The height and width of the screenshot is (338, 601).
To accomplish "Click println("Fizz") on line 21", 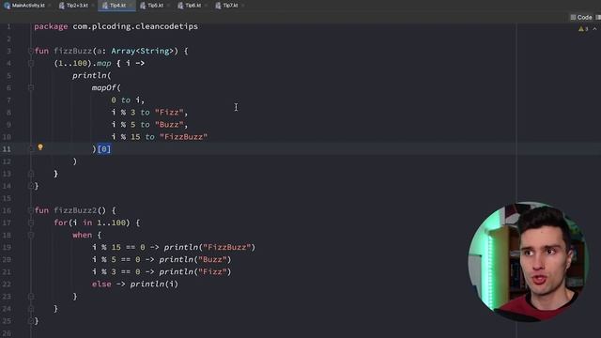I will pyautogui.click(x=195, y=271).
